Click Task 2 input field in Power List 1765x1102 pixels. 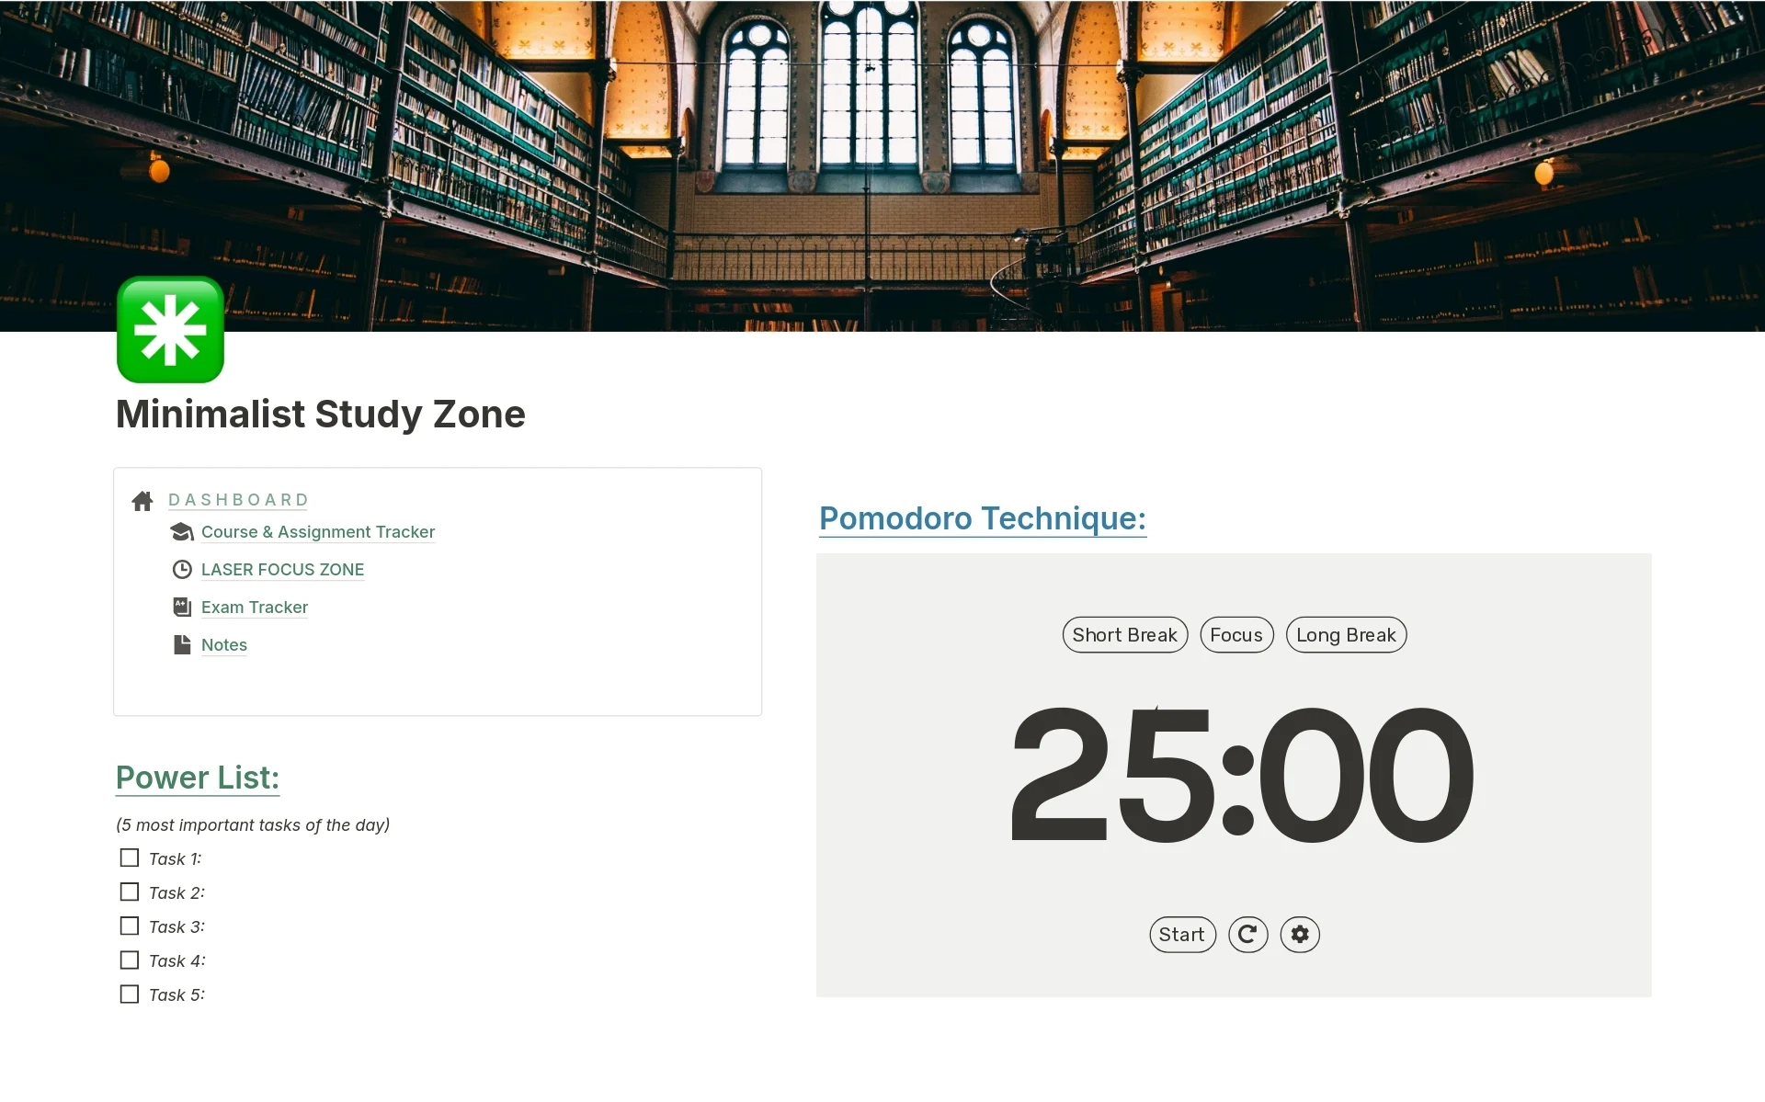click(x=254, y=892)
